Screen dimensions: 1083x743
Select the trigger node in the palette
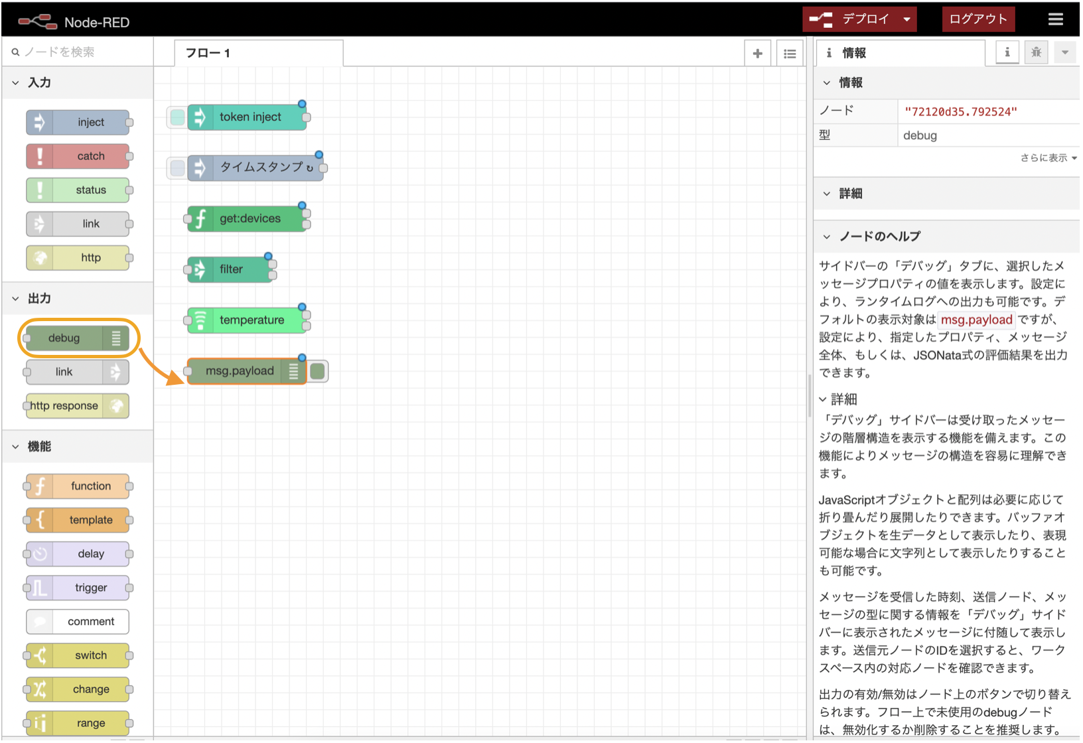tap(78, 587)
